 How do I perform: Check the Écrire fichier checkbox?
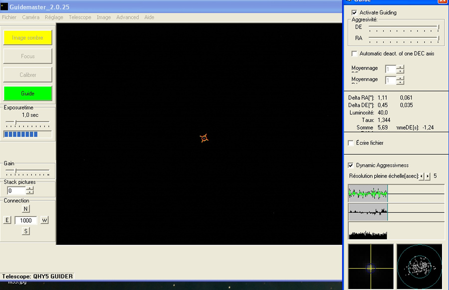pos(351,143)
